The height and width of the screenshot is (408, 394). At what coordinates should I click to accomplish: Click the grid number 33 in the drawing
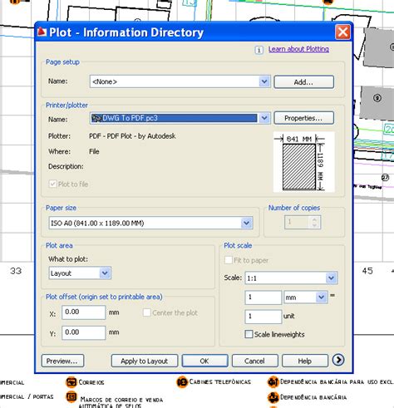tap(16, 271)
